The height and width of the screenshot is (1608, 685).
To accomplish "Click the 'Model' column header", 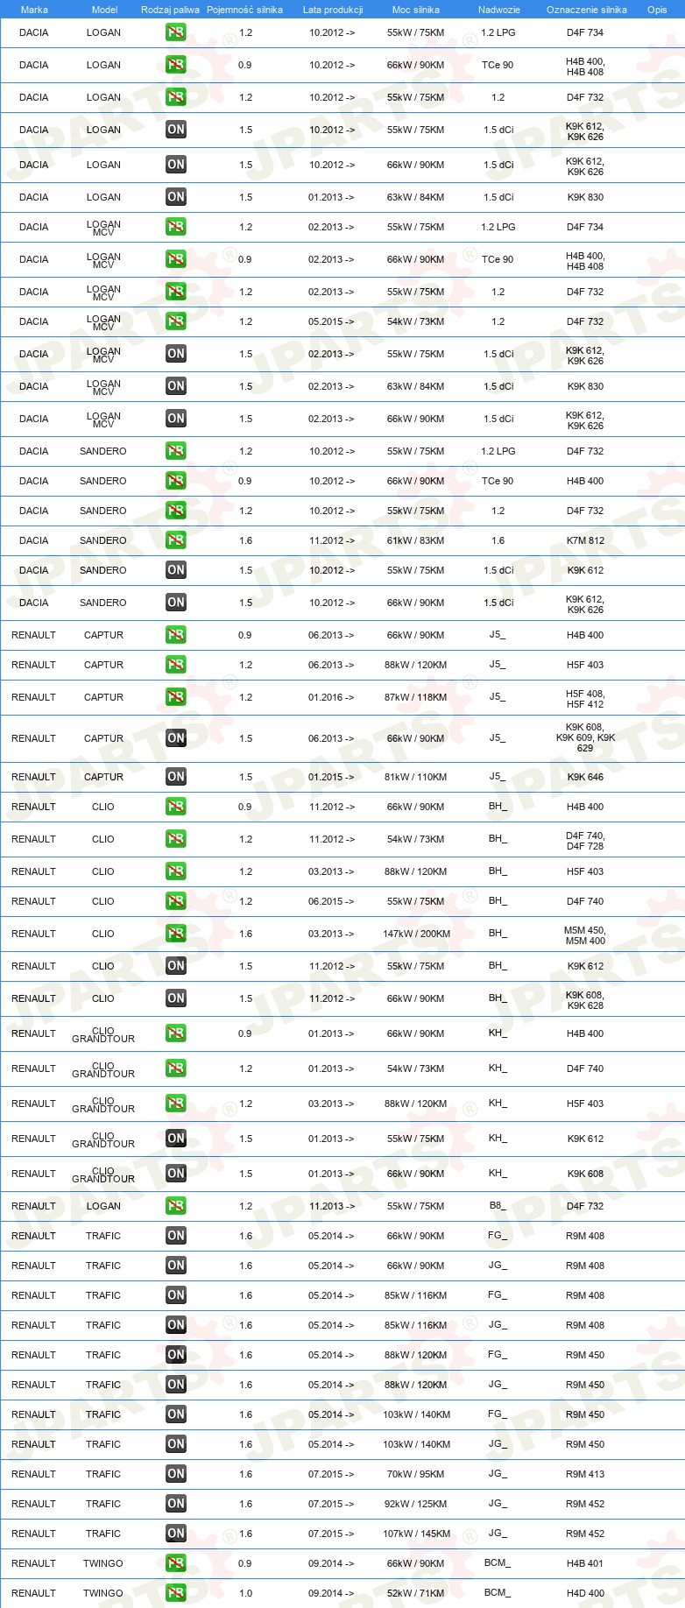I will click(x=104, y=10).
